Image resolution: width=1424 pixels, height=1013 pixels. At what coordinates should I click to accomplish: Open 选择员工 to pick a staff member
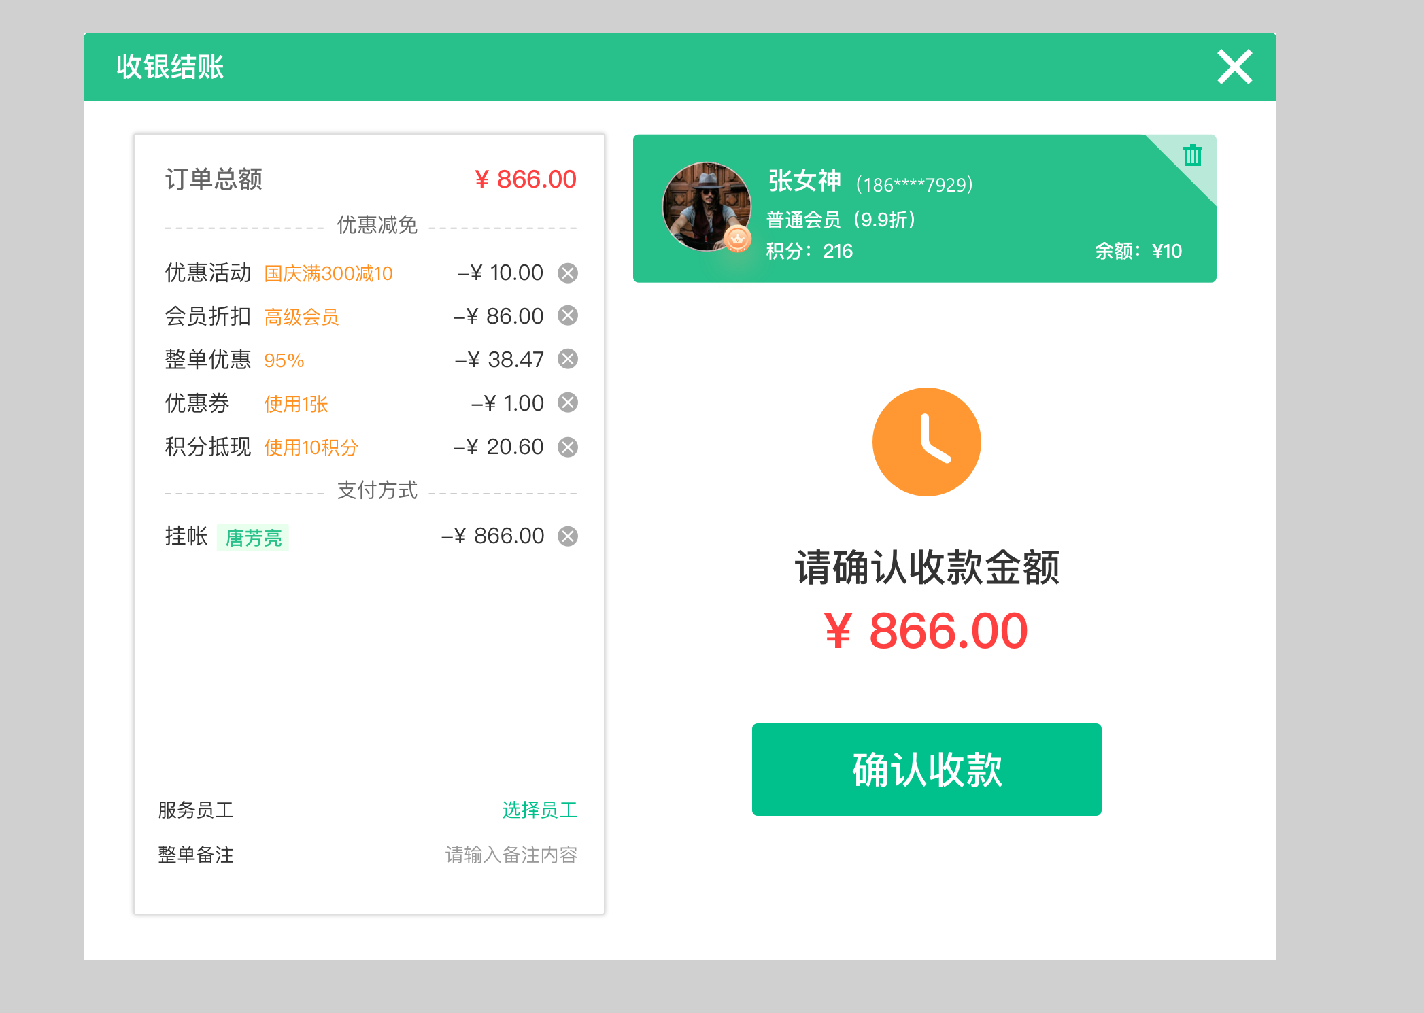point(539,809)
